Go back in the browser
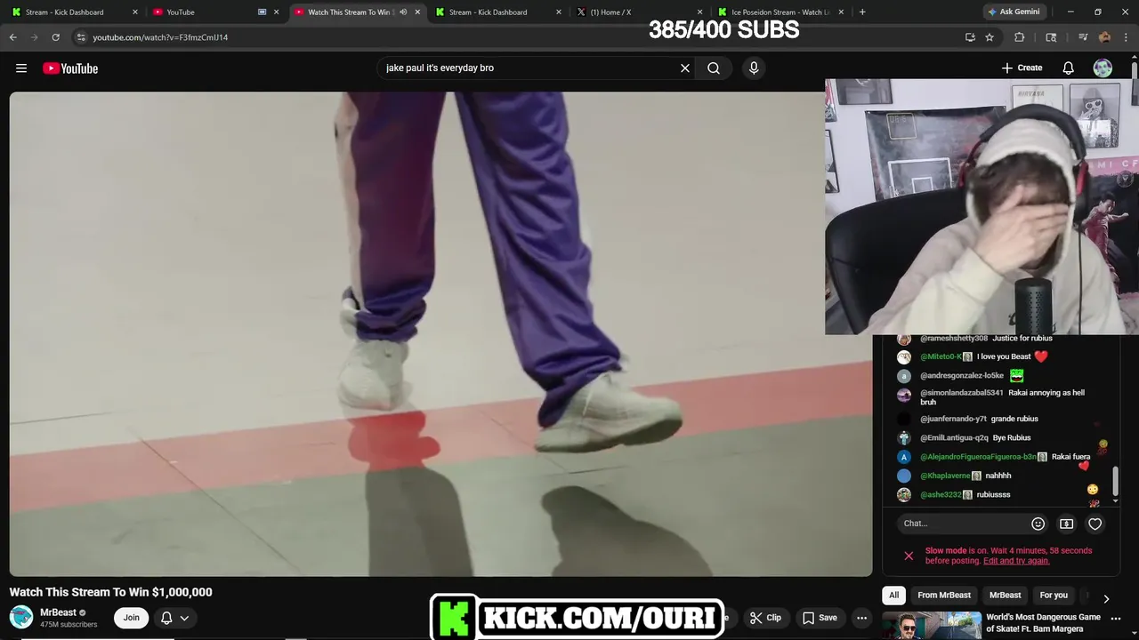Image resolution: width=1139 pixels, height=640 pixels. coord(12,37)
